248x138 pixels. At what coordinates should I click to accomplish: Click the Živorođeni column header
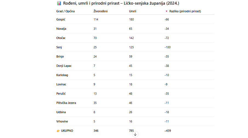coord(101,11)
